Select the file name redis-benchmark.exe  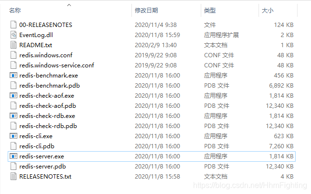(49, 76)
